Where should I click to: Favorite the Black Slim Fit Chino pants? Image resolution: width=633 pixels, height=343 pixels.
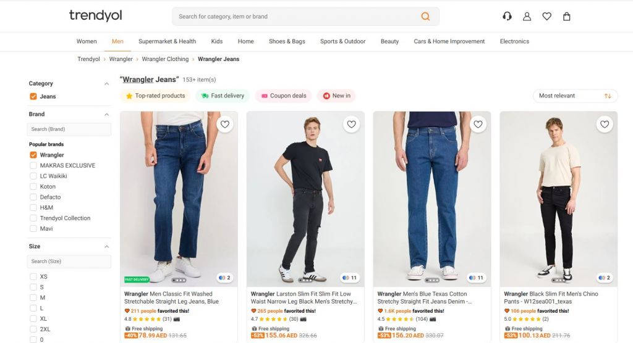coord(605,125)
